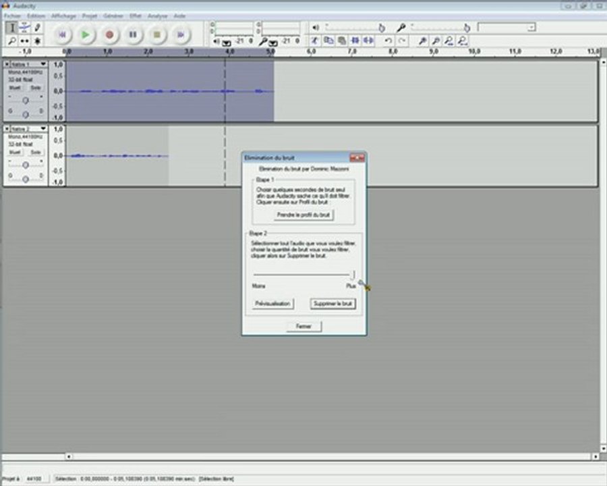Close the Elimination du bruit dialog
This screenshot has width=607, height=486.
[x=357, y=158]
